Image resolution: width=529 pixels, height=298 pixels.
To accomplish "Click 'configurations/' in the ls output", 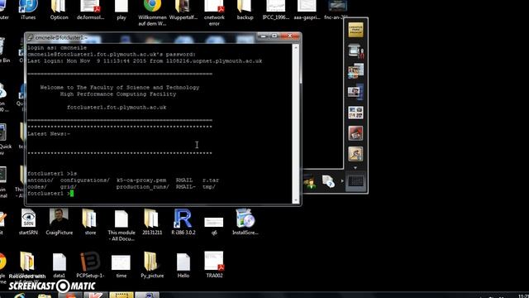I will click(85, 180).
